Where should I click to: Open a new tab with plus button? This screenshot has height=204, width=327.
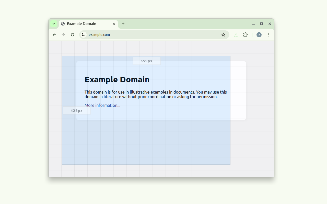[x=123, y=24]
